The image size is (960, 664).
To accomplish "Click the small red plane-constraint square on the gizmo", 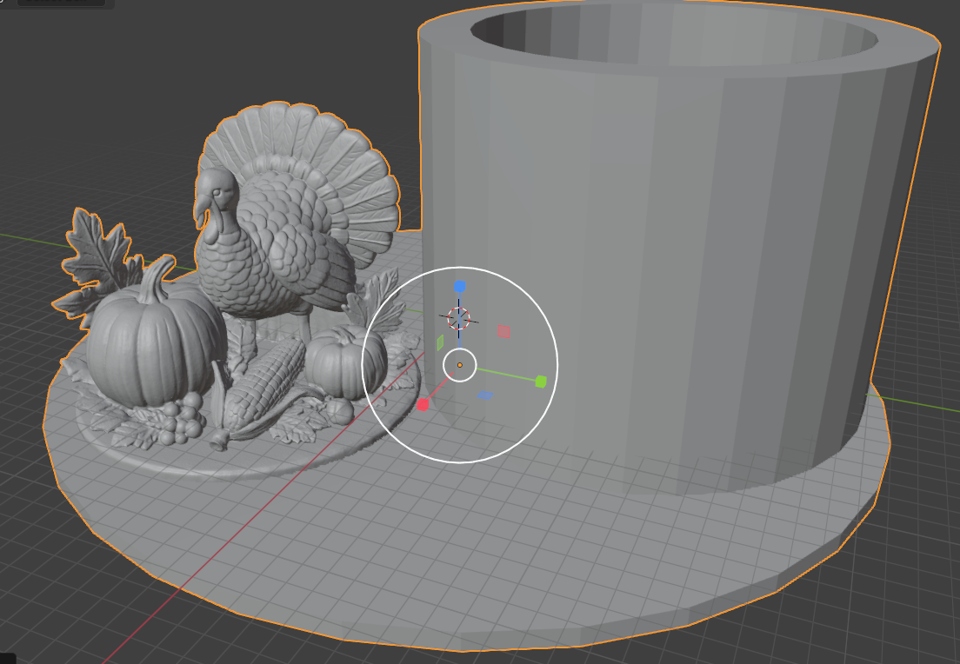I will tap(503, 332).
